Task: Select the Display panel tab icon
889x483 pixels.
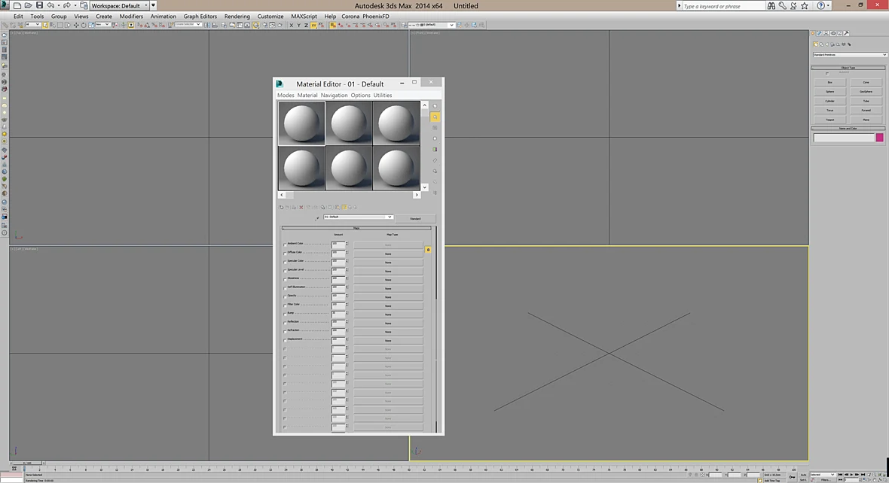Action: pyautogui.click(x=840, y=33)
